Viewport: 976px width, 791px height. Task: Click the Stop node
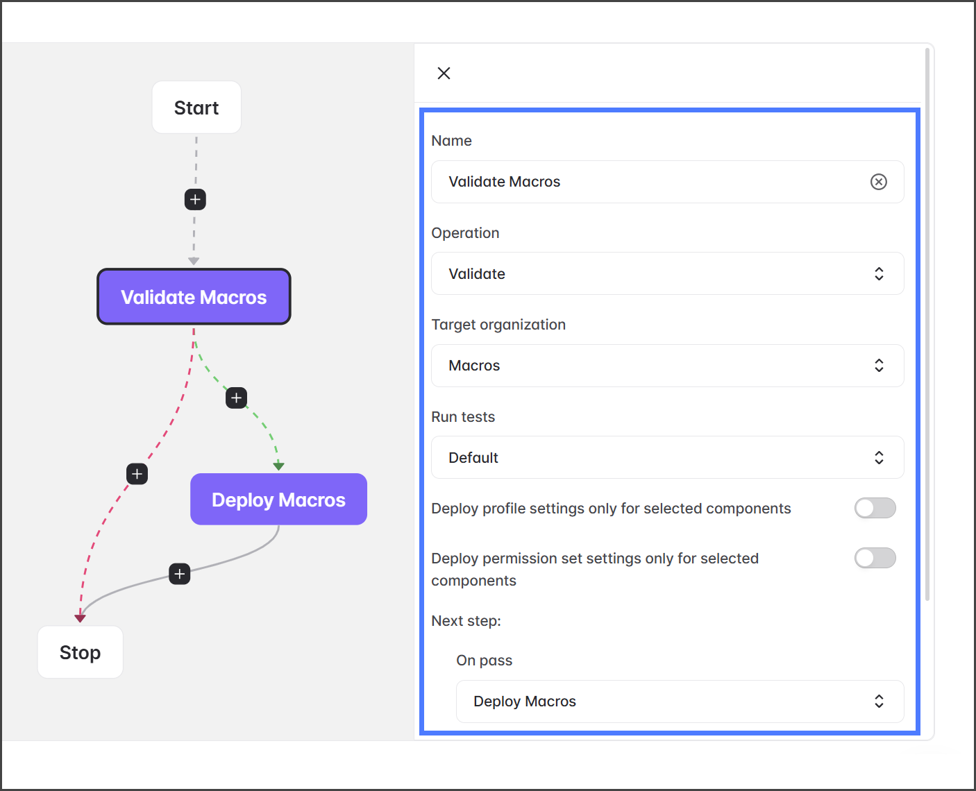tap(81, 652)
